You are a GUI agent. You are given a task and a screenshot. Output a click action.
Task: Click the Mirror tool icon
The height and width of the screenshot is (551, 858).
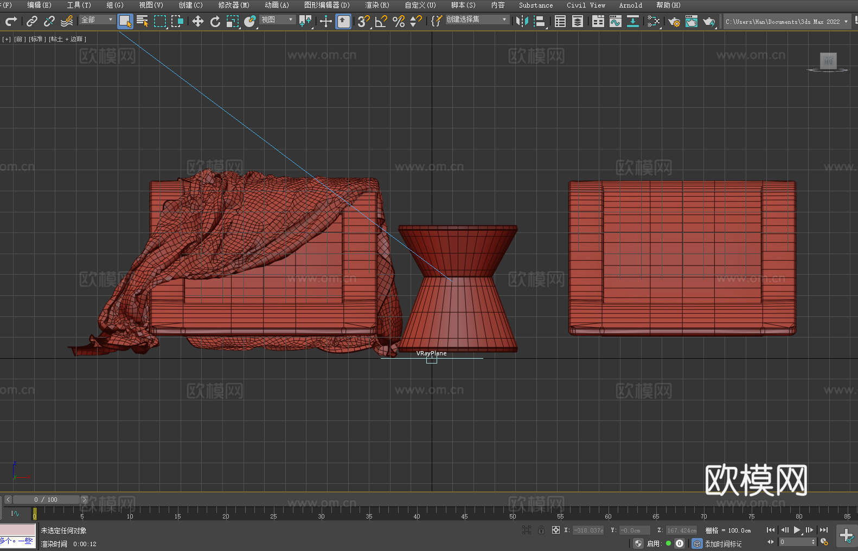[x=522, y=21]
